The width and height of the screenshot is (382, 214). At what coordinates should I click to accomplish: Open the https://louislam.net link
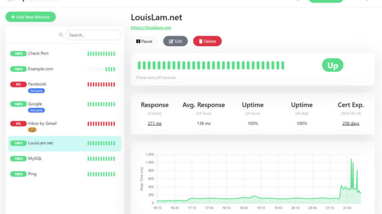pos(151,28)
